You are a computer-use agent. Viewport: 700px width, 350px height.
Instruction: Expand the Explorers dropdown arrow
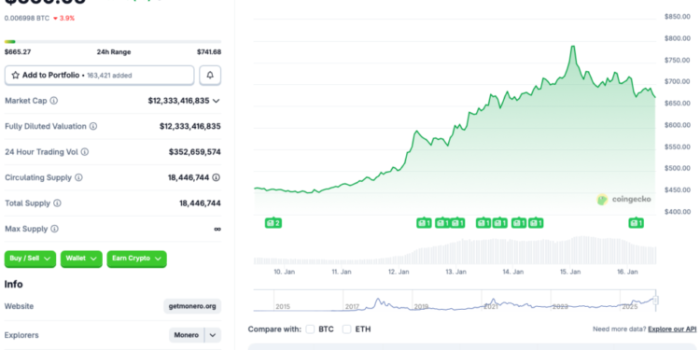click(x=213, y=335)
